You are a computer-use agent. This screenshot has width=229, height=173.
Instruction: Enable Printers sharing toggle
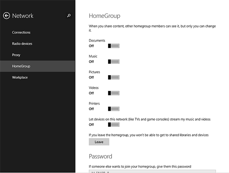click(114, 109)
